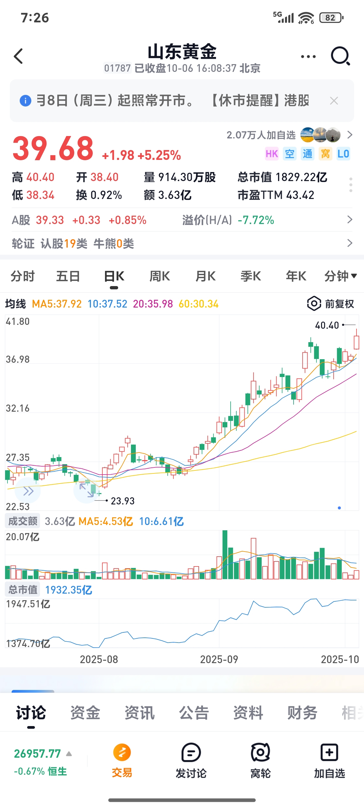Open the 分钟 minute-interval dropdown
Screen dimensions: 364x809
[341, 276]
